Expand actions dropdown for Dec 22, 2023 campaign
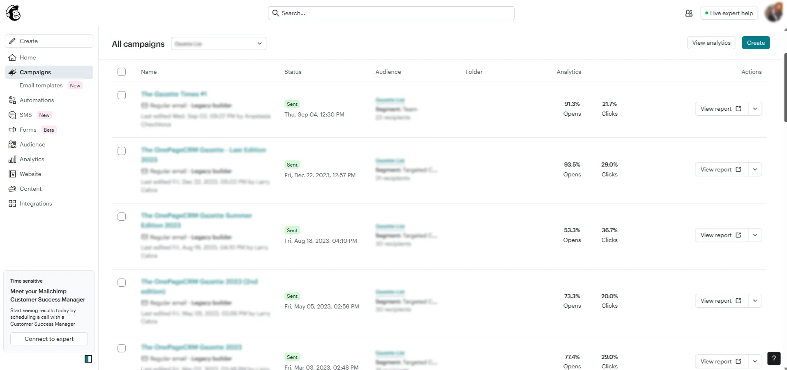787x370 pixels. 755,169
